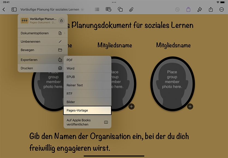The image size is (228, 158).
Task: Tap the toolbar share icon
Action: tap(211, 10)
